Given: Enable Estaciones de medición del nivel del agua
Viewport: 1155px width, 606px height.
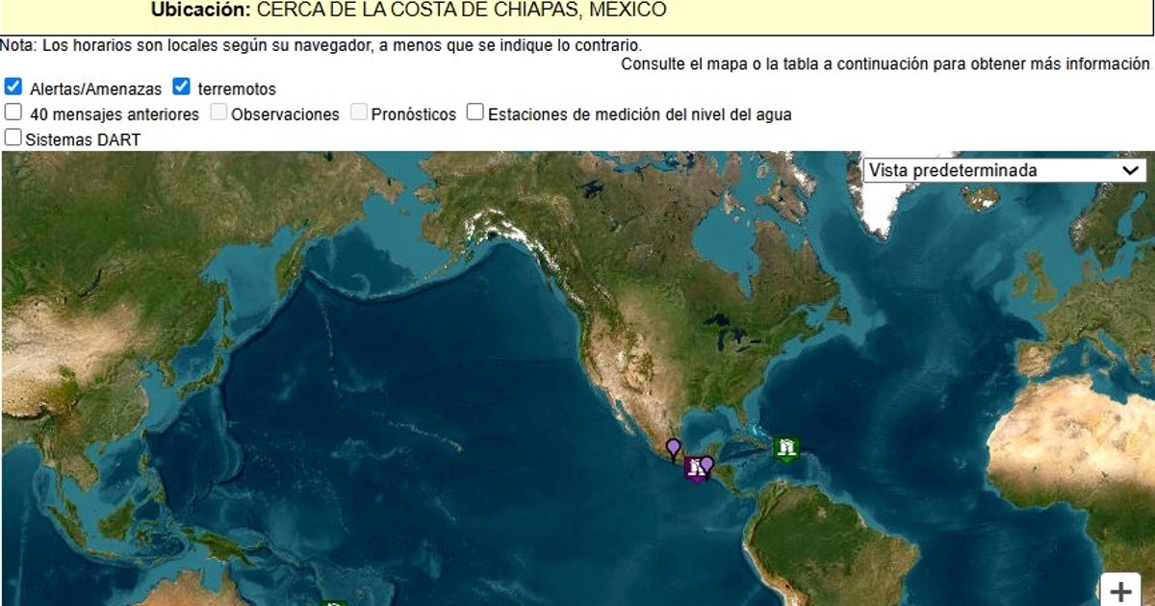Looking at the screenshot, I should pos(475,113).
